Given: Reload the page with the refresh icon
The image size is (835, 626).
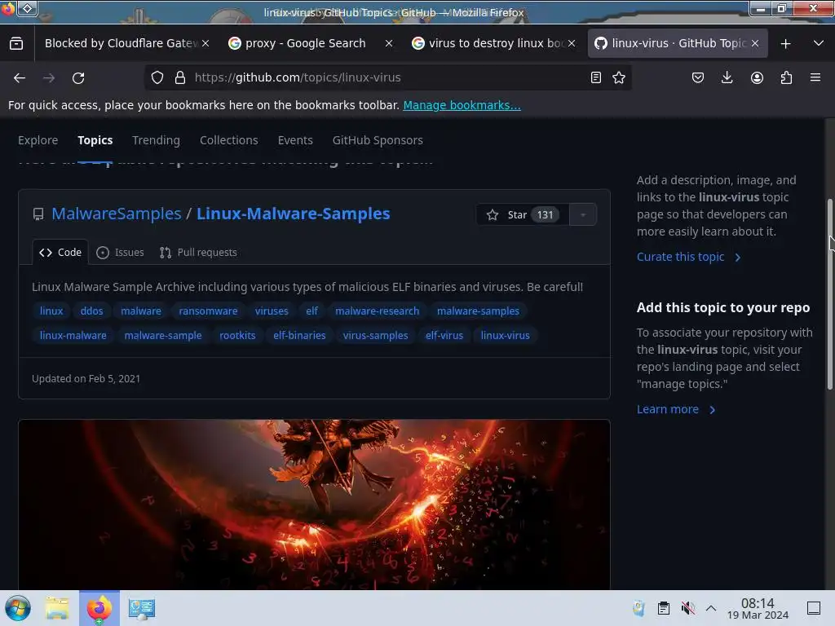Looking at the screenshot, I should click(x=78, y=77).
